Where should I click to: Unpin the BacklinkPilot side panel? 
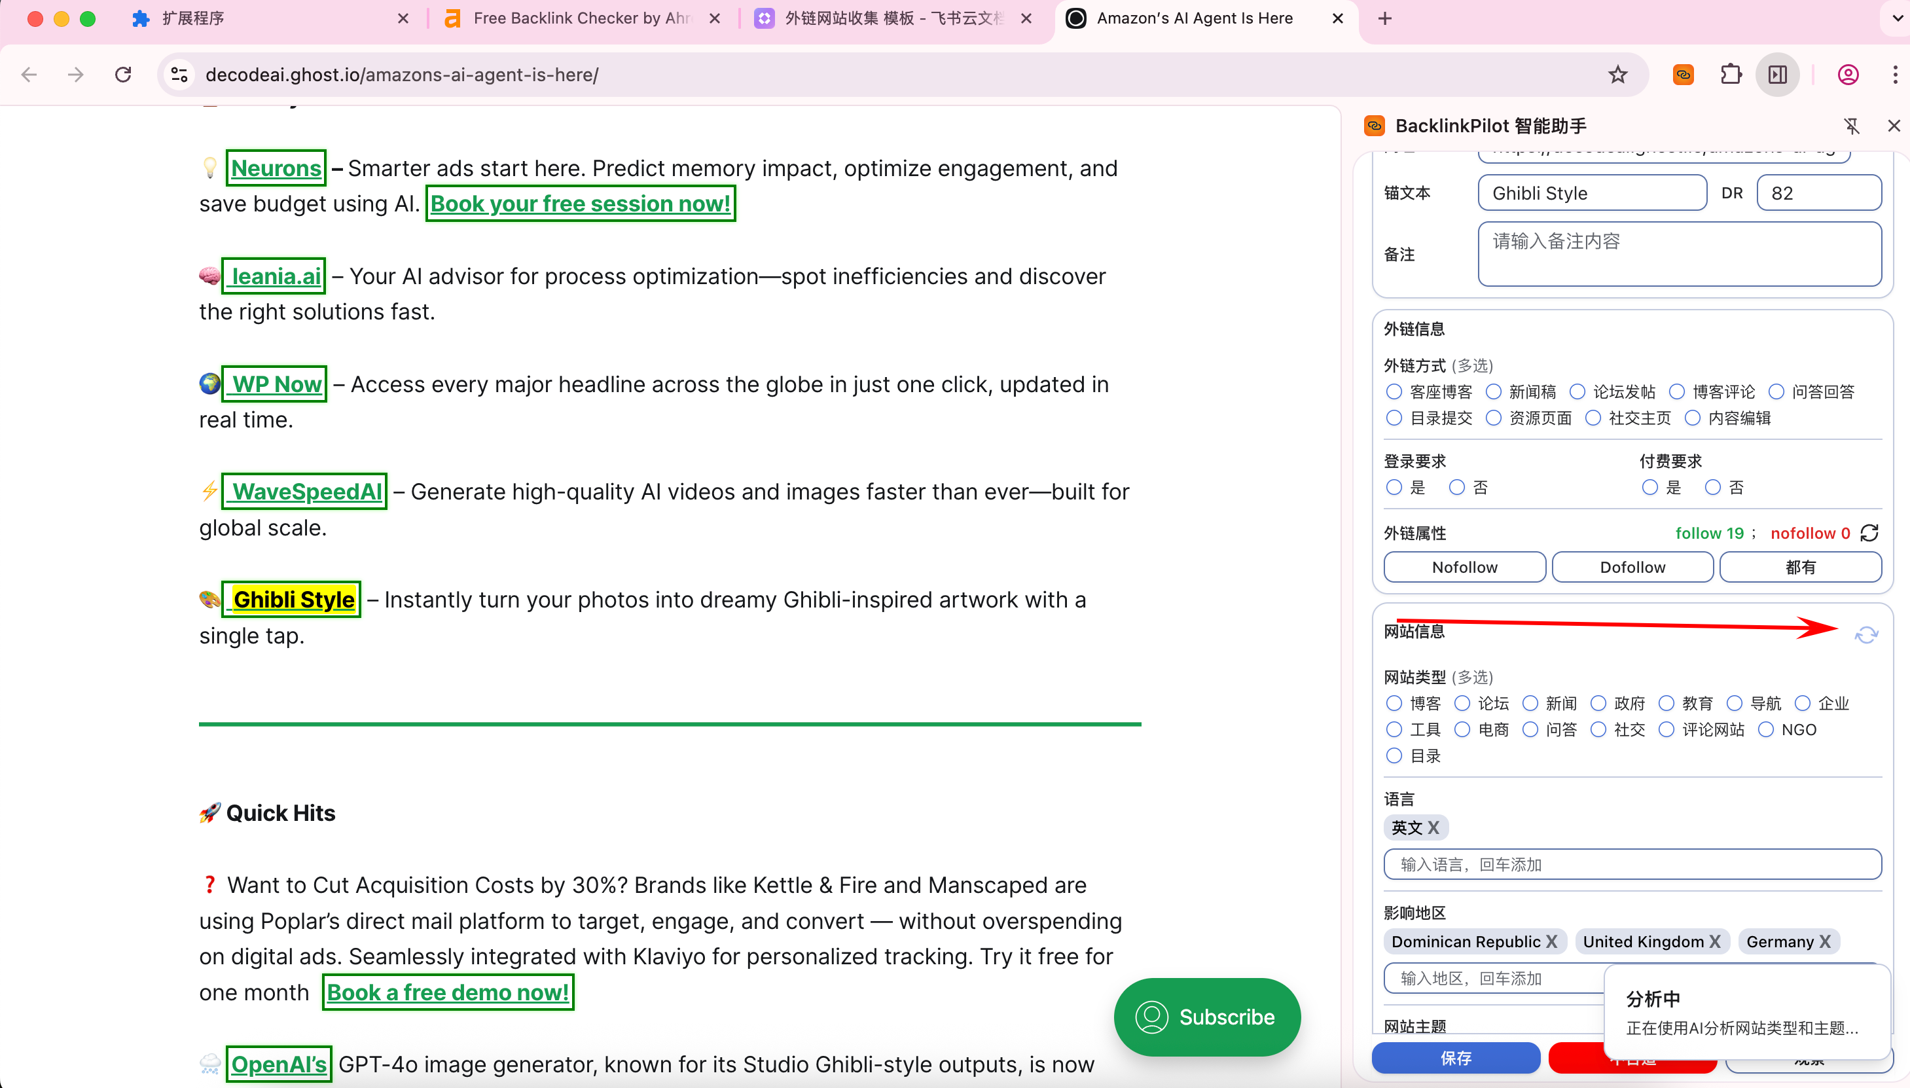[x=1852, y=126]
